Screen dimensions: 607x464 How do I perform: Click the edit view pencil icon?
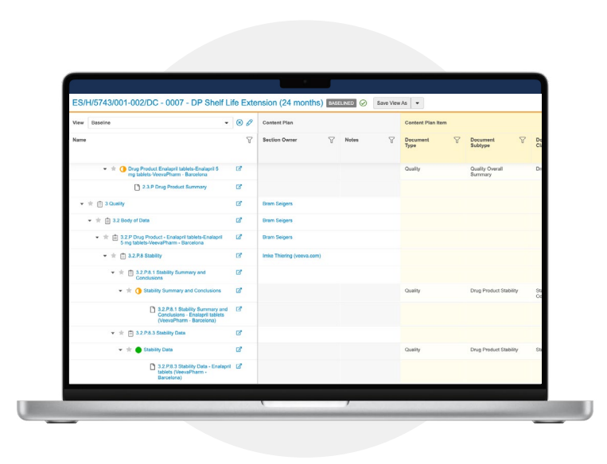pos(249,123)
